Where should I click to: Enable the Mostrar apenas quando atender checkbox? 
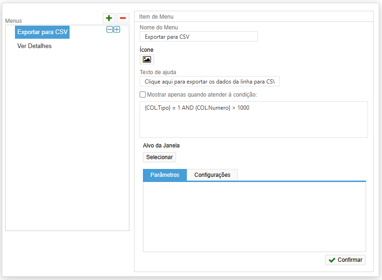(143, 95)
